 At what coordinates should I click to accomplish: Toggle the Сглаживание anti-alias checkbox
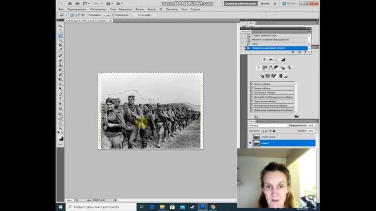113,15
